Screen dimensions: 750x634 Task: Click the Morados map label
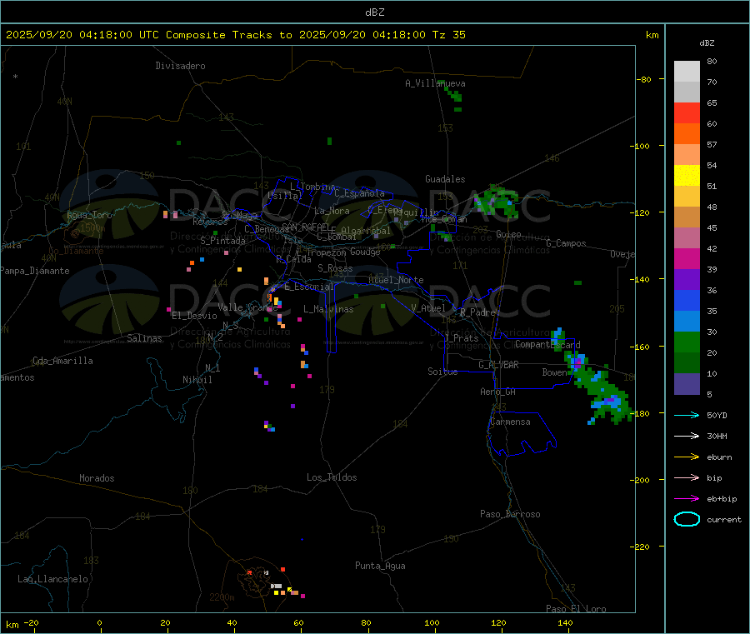point(97,478)
